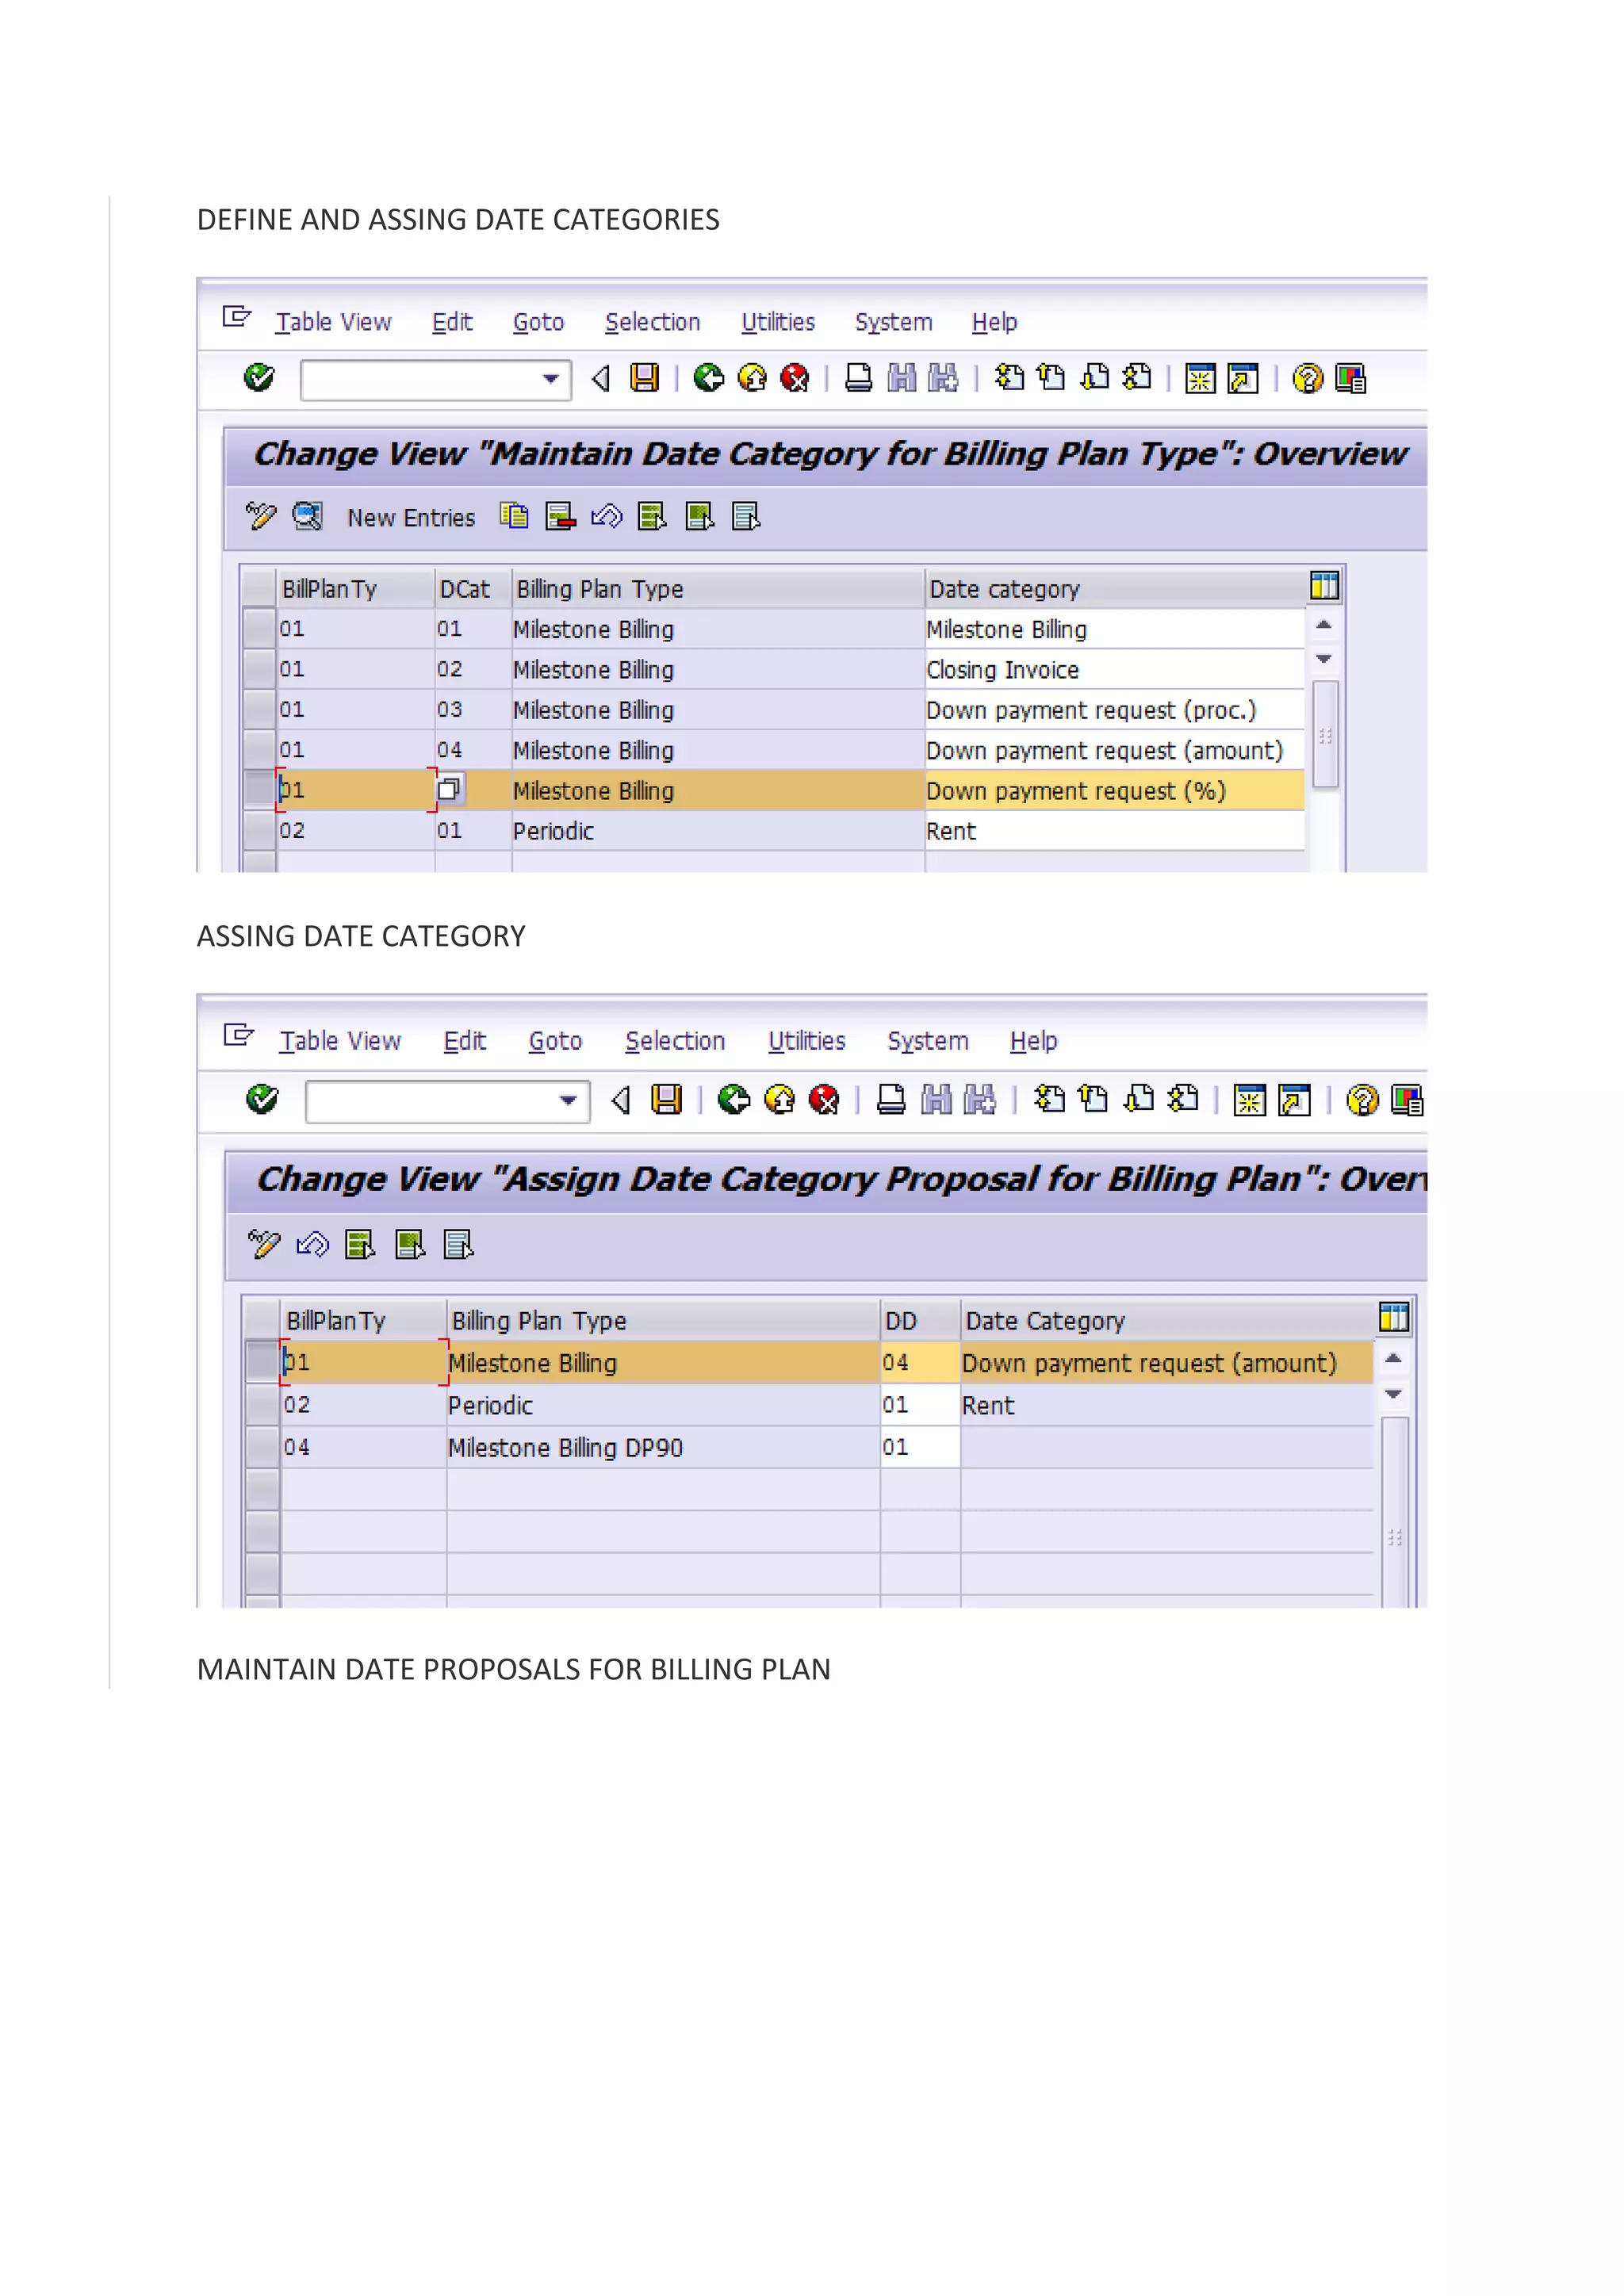This screenshot has width=1624, height=2296.
Task: Click DD cell 04 for Milestone Billing
Action: tap(920, 1363)
